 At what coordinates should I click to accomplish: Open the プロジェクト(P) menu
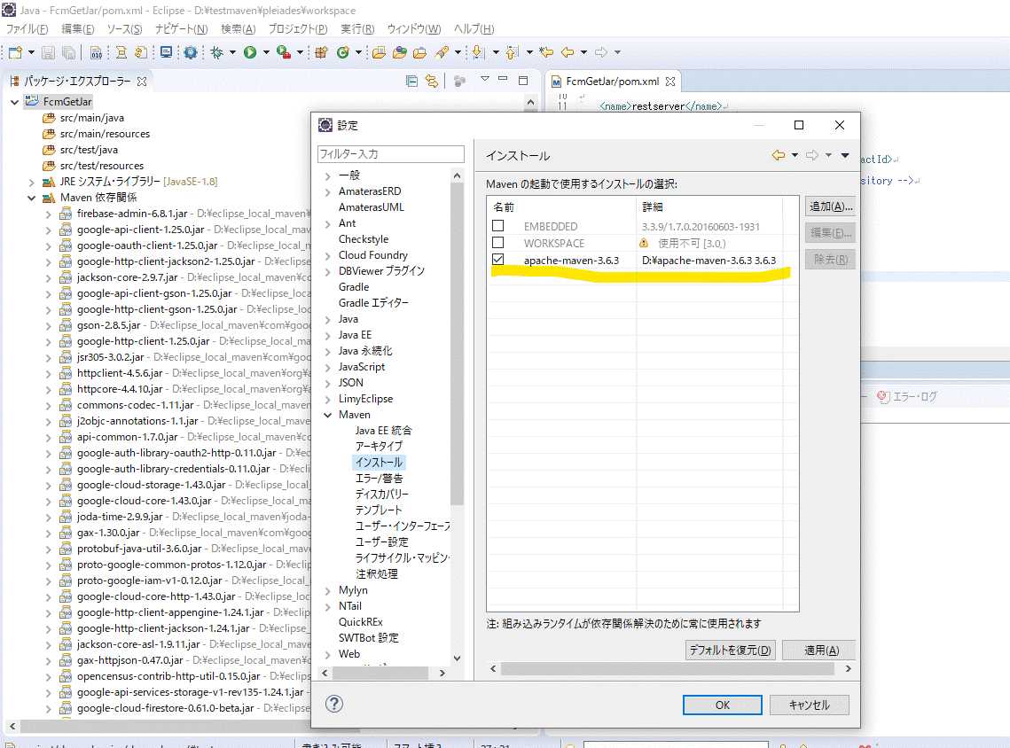298,29
